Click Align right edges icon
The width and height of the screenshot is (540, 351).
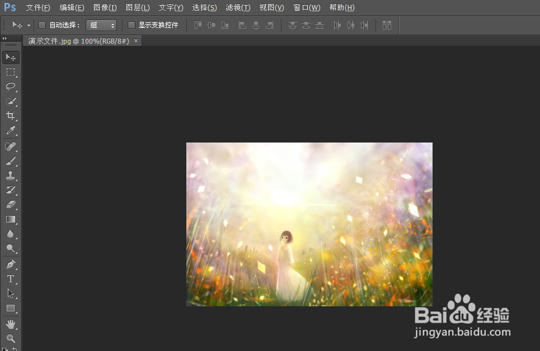coord(269,25)
